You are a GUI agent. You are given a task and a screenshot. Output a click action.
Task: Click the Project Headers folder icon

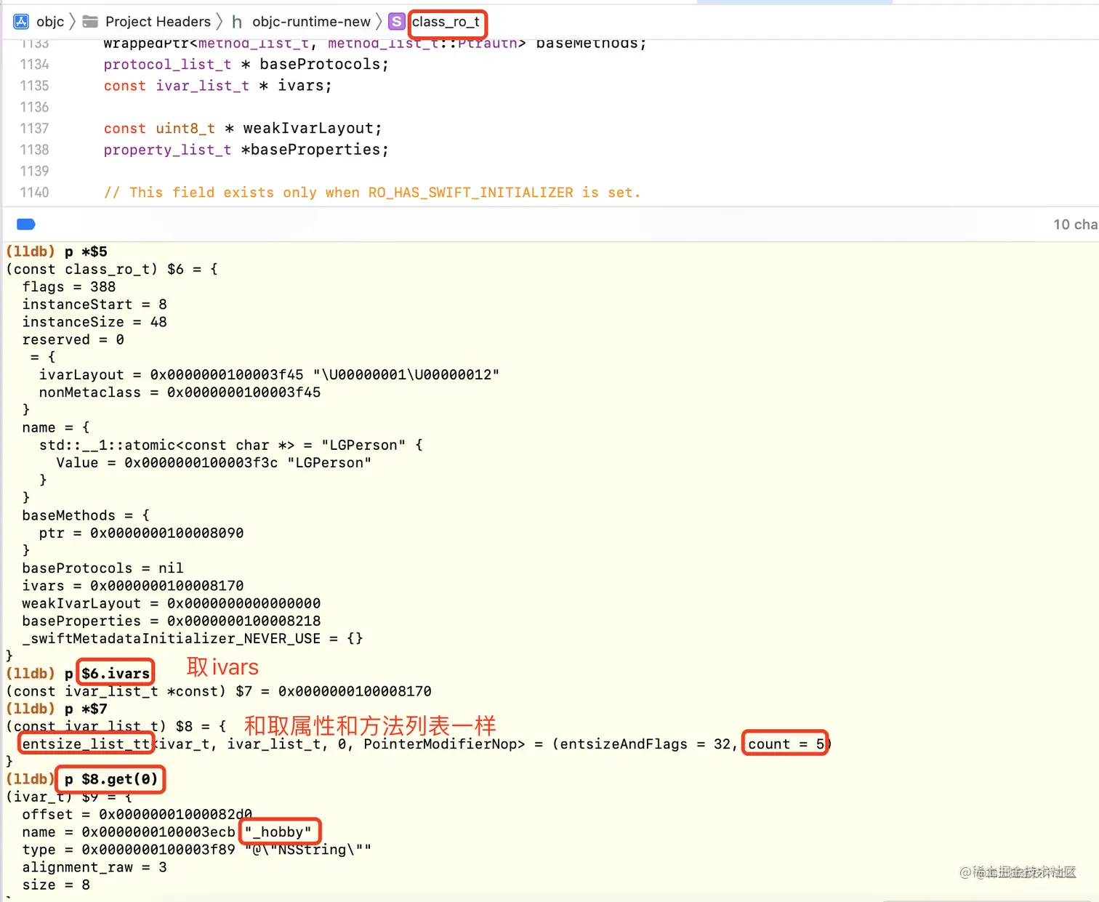pyautogui.click(x=90, y=22)
